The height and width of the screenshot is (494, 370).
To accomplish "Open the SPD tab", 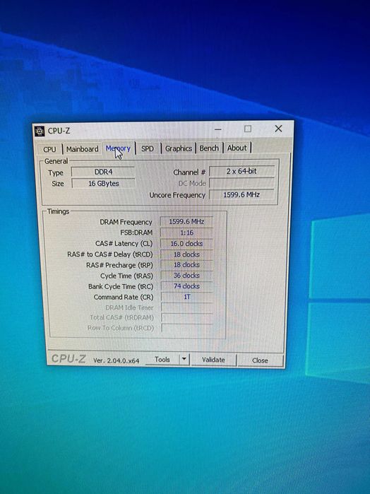I will pyautogui.click(x=148, y=148).
